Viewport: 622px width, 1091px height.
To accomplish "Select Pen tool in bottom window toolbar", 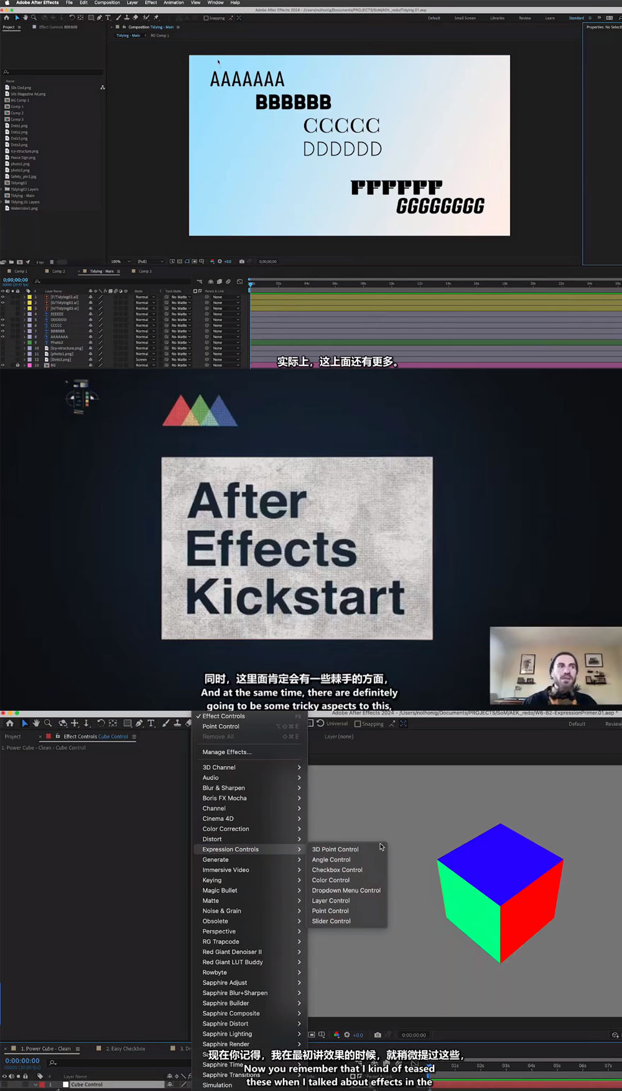I will [x=139, y=723].
